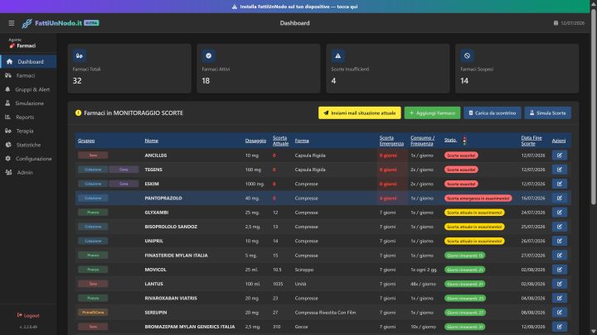Click the yellow info icon beside MONITORAGGIO SCORTE
The height and width of the screenshot is (335, 597).
[x=79, y=112]
